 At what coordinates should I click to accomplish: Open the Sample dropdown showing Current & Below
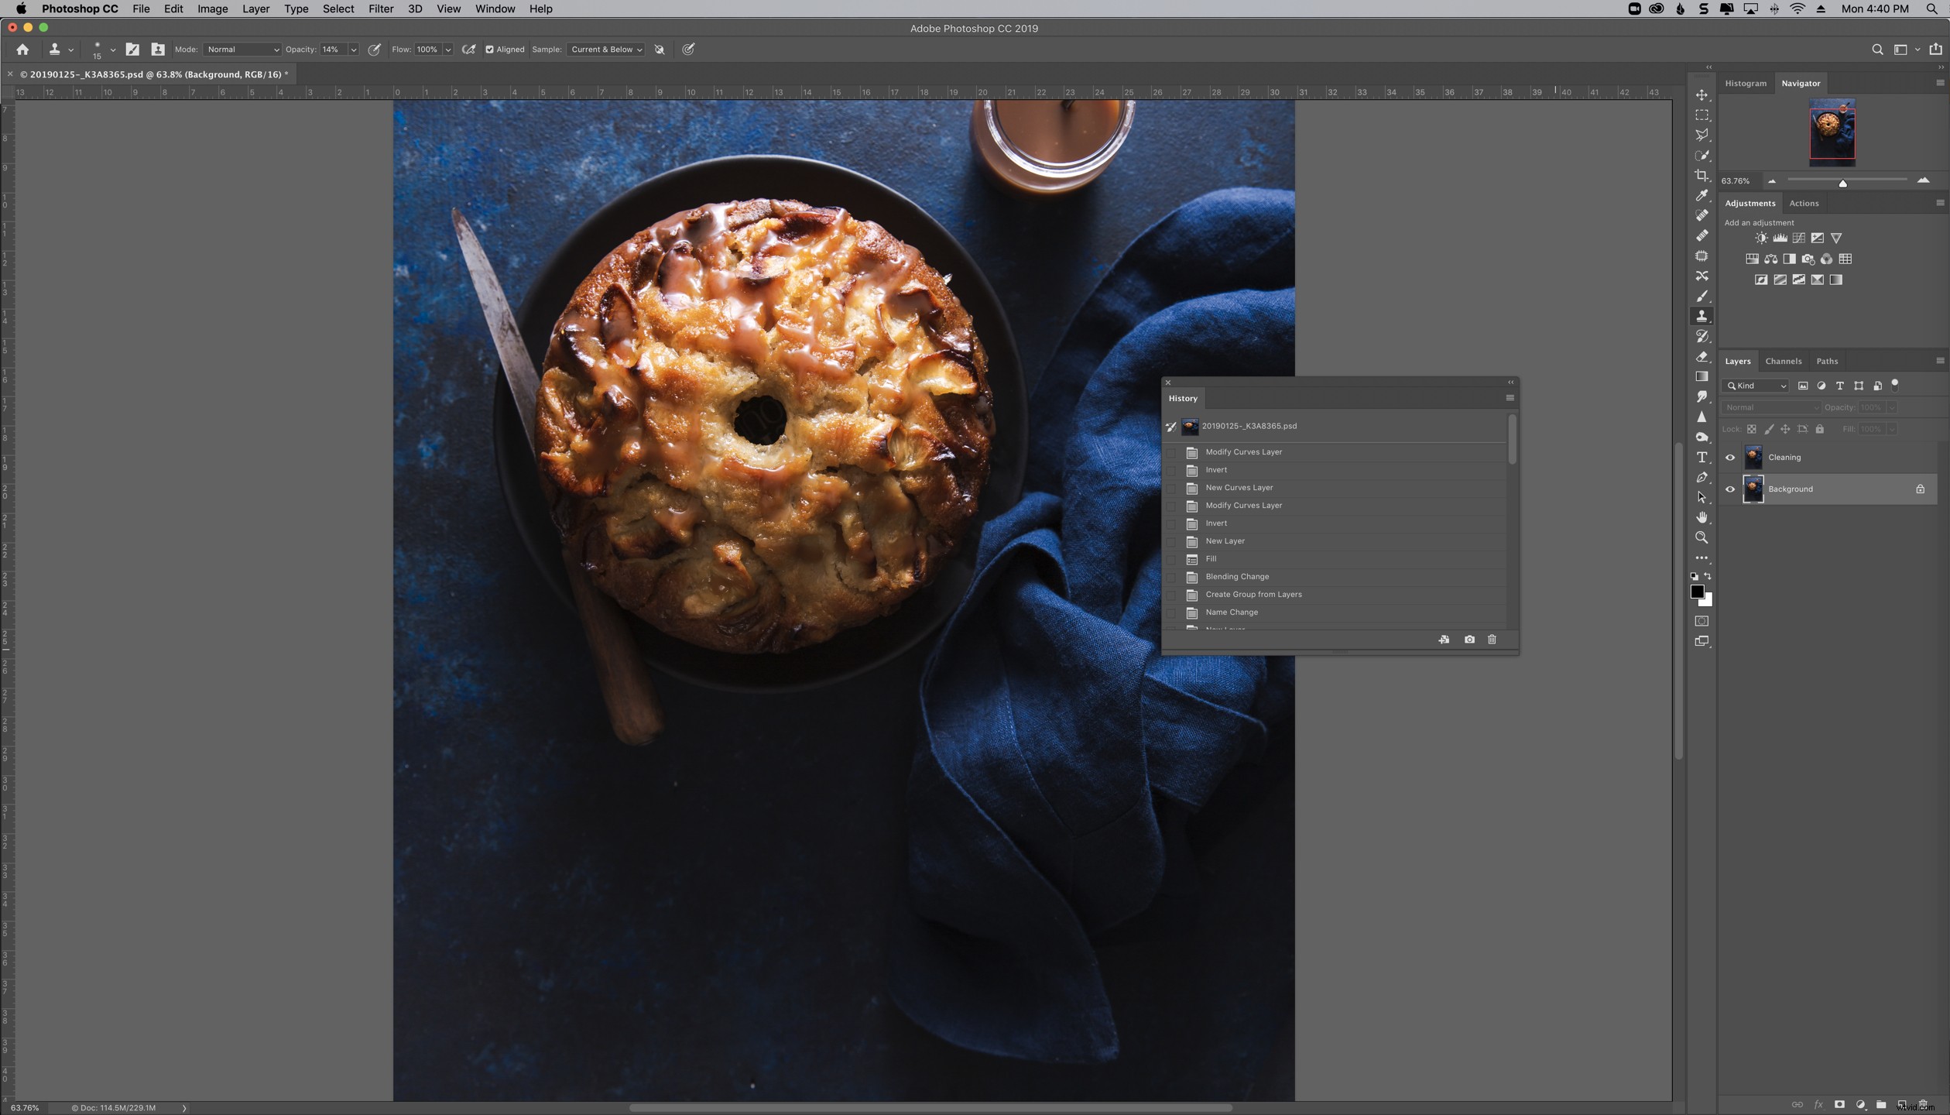click(x=605, y=49)
